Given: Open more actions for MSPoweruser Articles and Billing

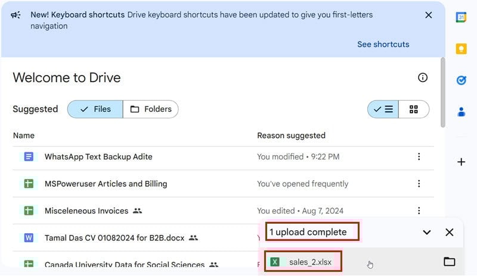Looking at the screenshot, I should click(419, 184).
